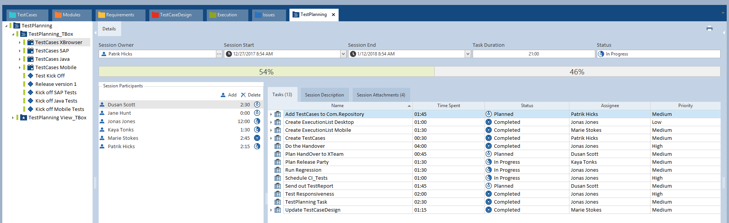The image size is (729, 223).
Task: Click the Test Kick Off diamond icon
Action: tap(30, 76)
